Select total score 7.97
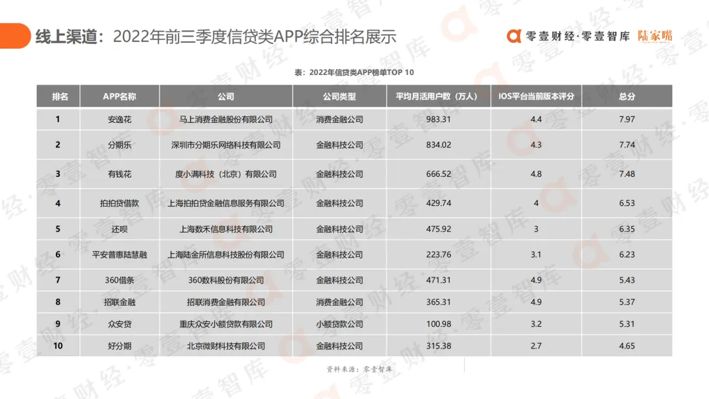Image resolution: width=709 pixels, height=399 pixels. pyautogui.click(x=627, y=120)
